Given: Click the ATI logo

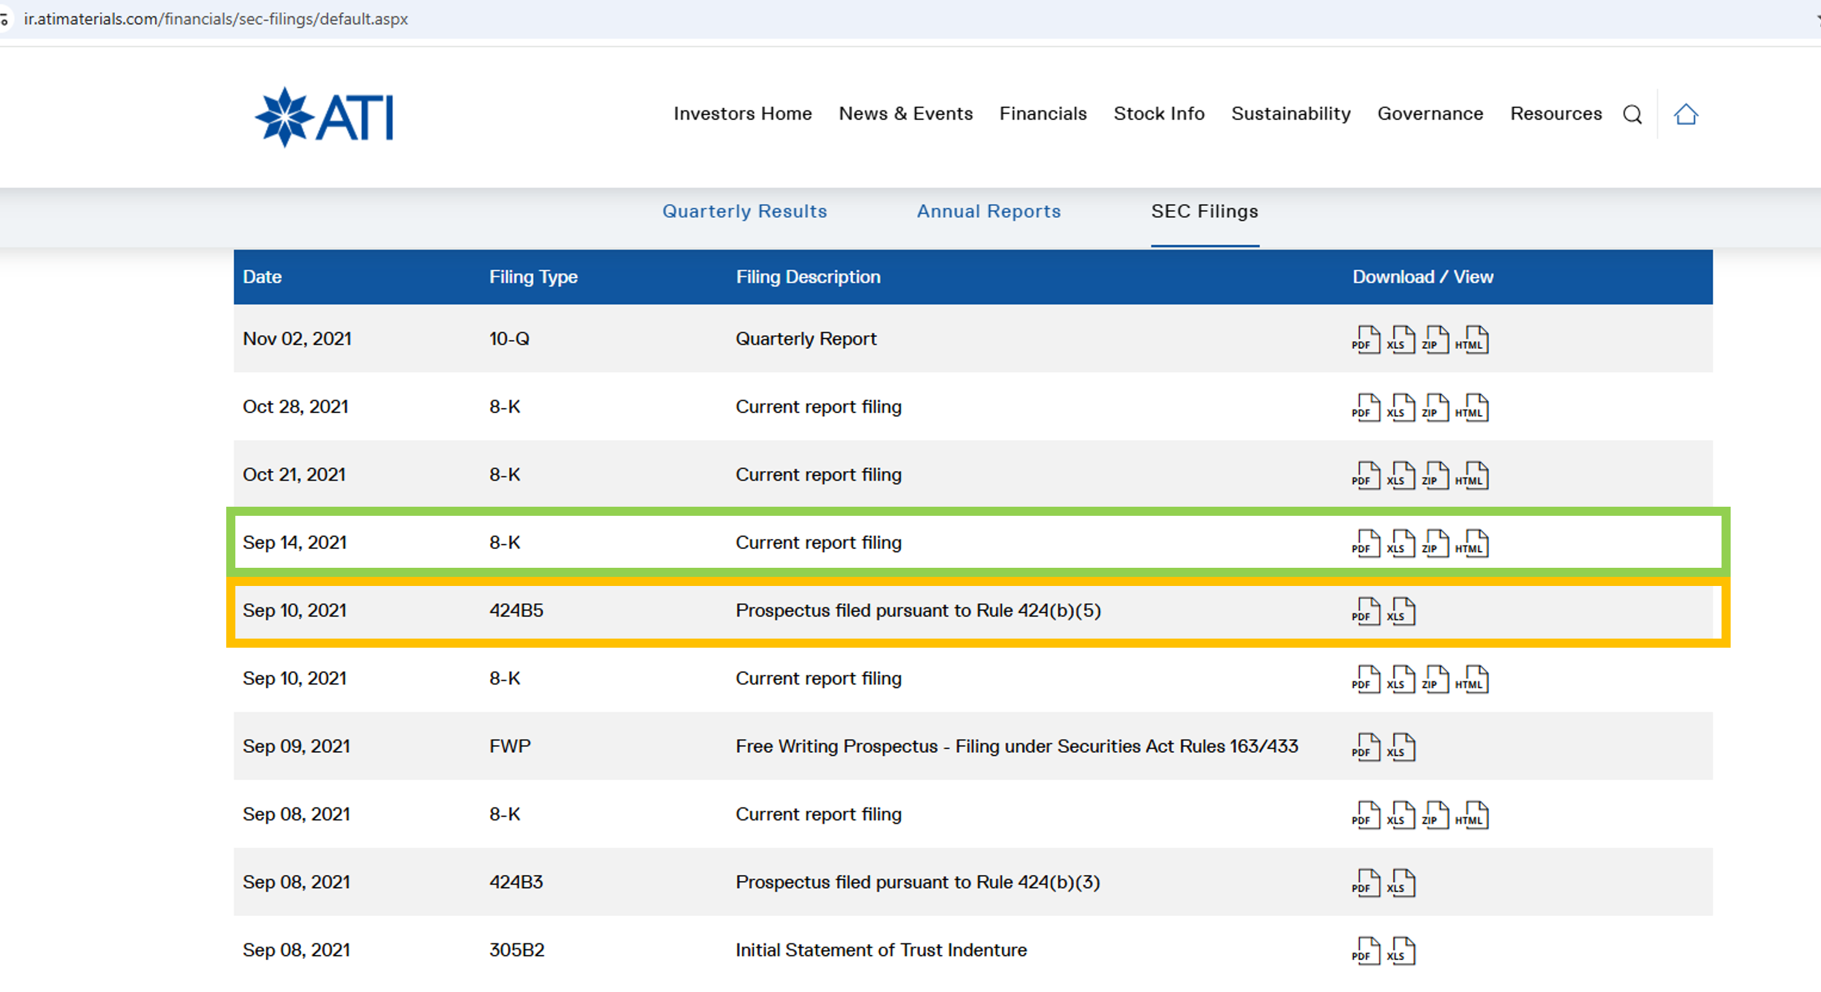Looking at the screenshot, I should click(324, 118).
